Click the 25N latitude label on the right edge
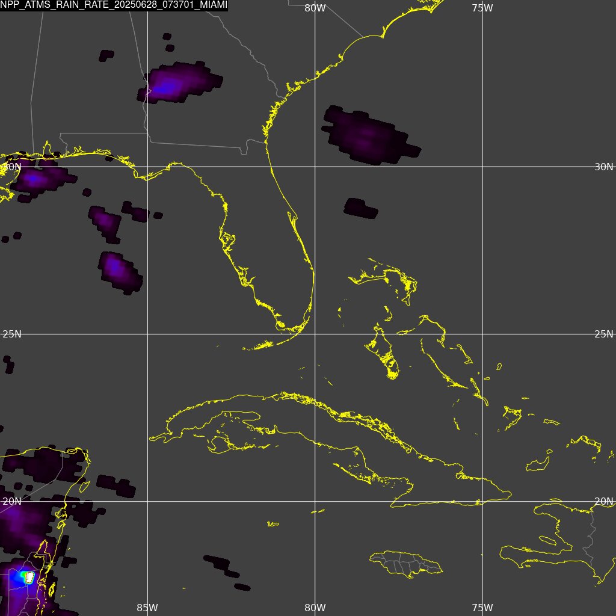616x616 pixels. [x=604, y=334]
